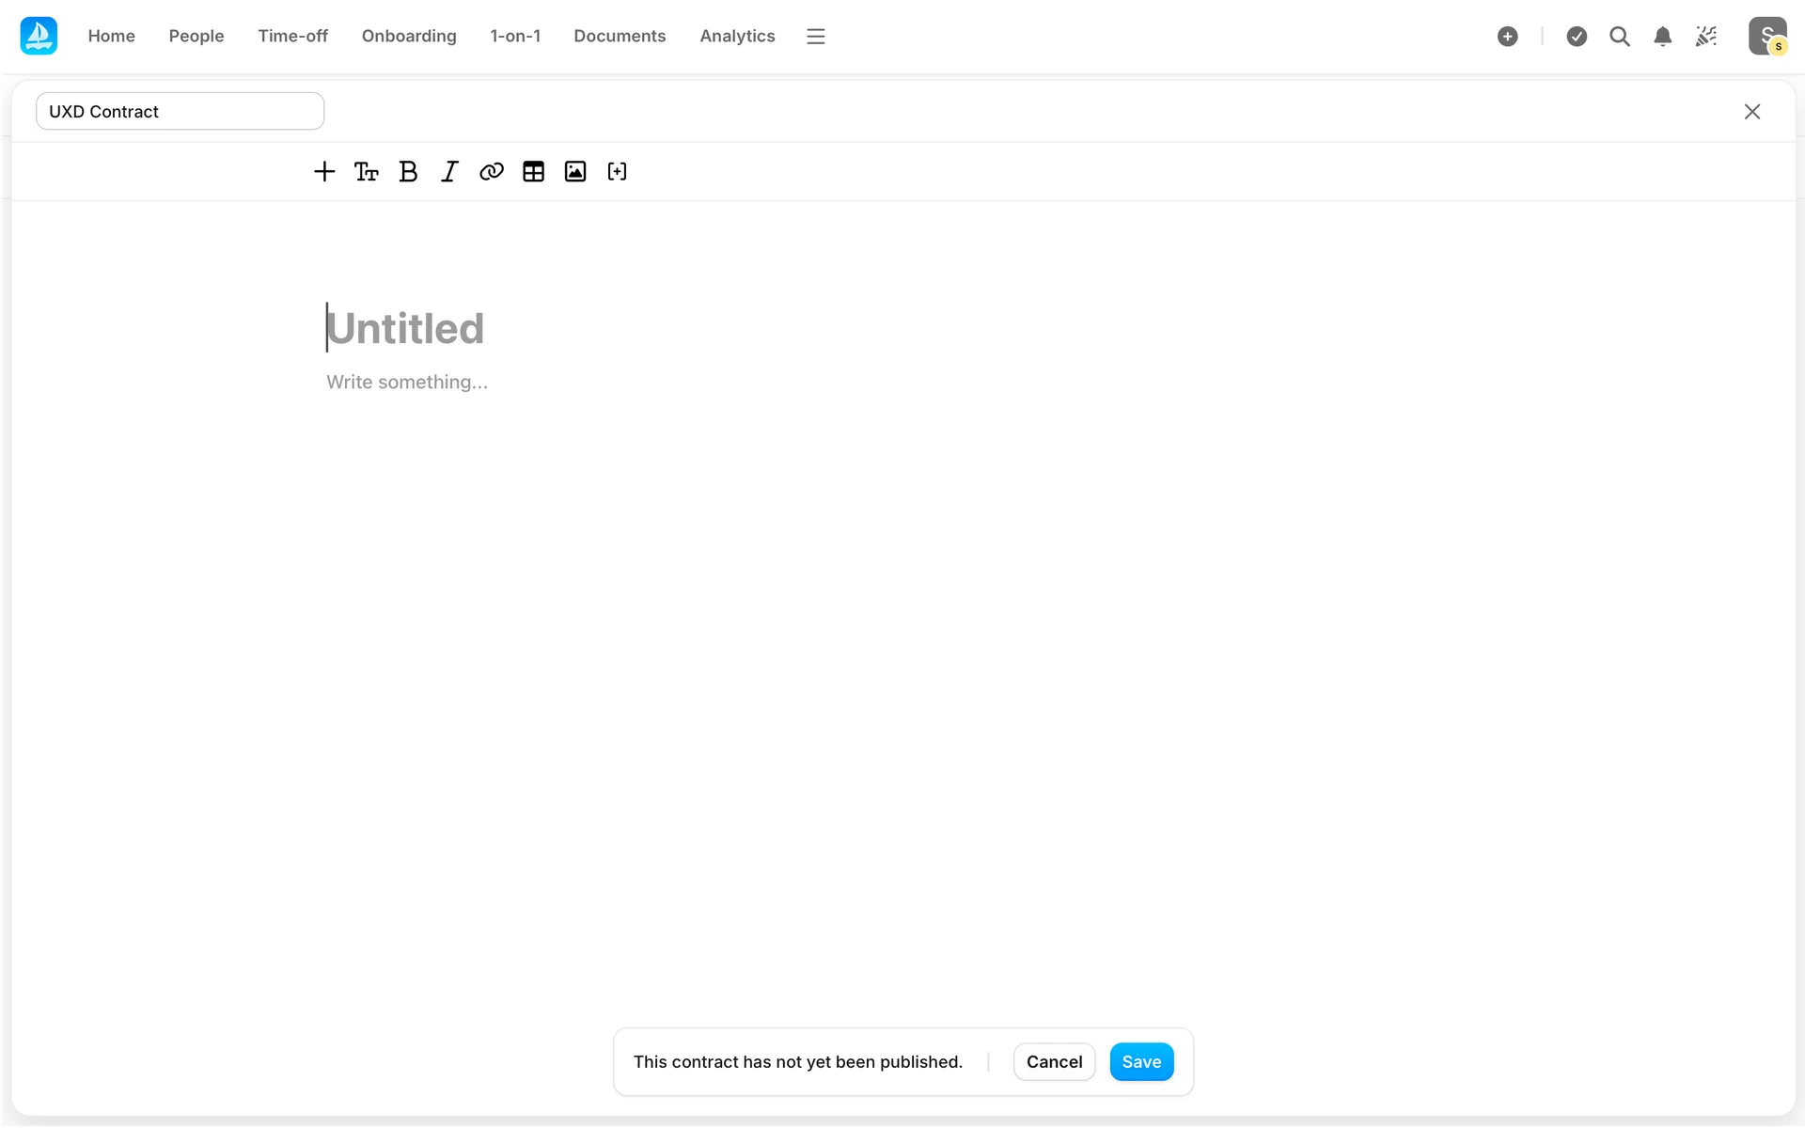Open the user profile avatar menu
This screenshot has width=1805, height=1128.
pos(1766,36)
